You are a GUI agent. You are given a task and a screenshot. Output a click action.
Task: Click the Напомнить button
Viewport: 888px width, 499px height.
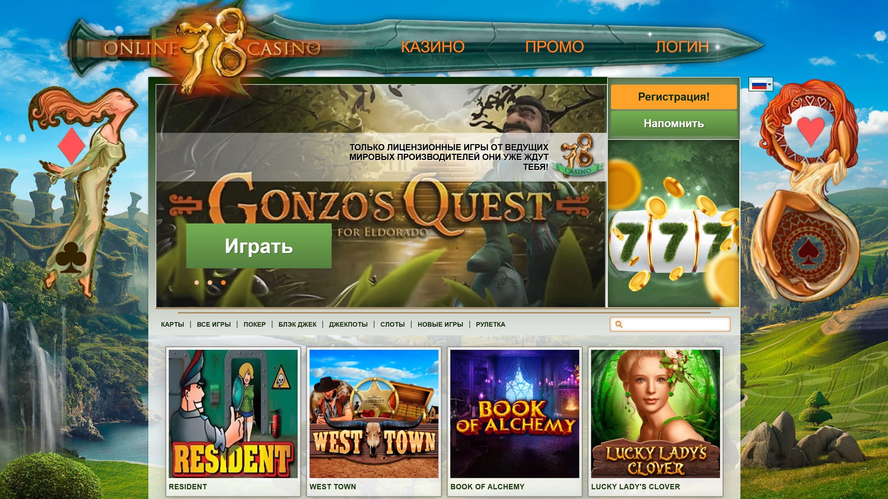[673, 124]
